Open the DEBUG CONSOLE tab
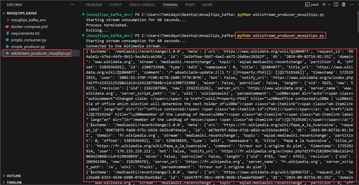 click(x=142, y=4)
